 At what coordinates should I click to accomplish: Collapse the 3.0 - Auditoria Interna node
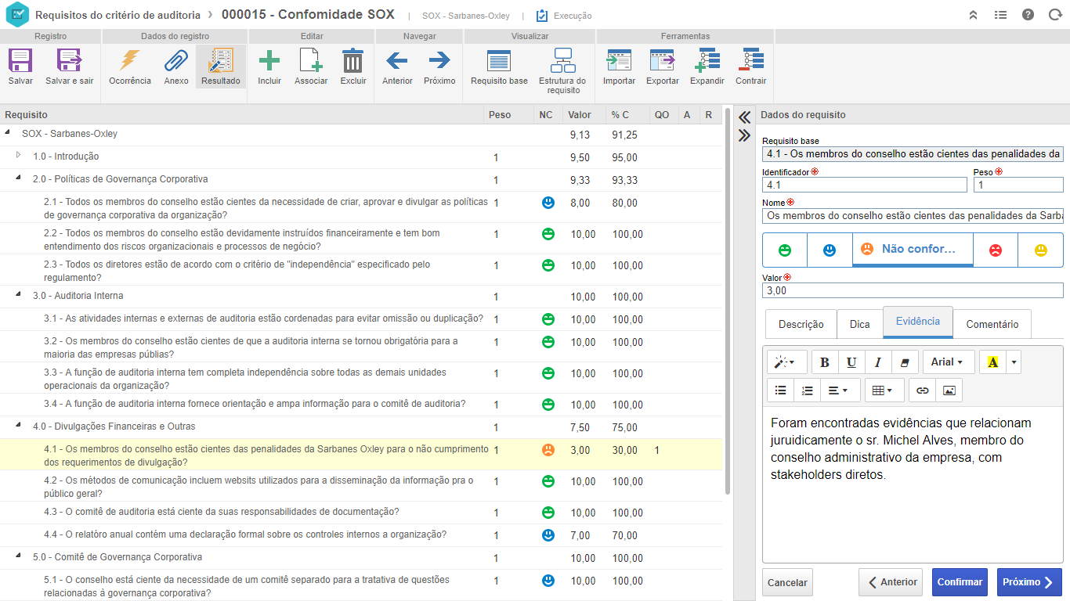tap(19, 295)
